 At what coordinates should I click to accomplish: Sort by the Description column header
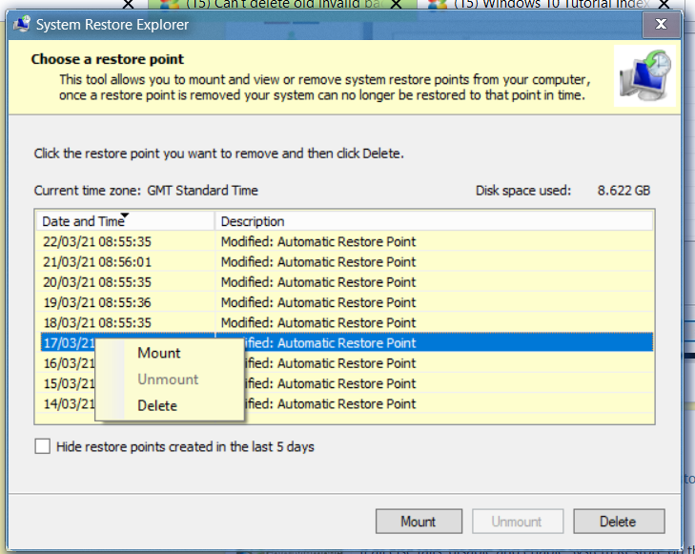click(434, 221)
